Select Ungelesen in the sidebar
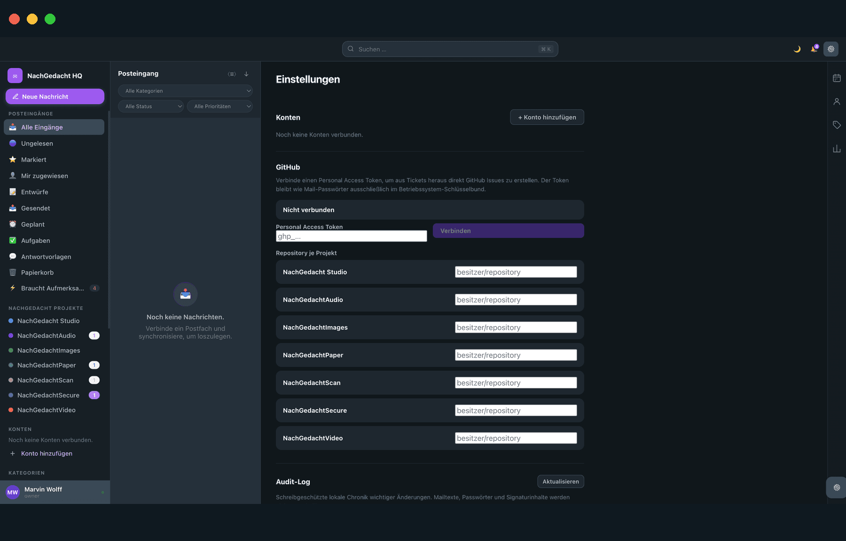 click(54, 144)
